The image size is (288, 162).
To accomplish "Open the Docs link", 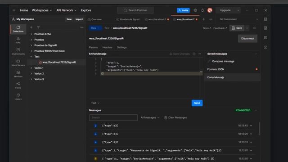I will coord(207,28).
